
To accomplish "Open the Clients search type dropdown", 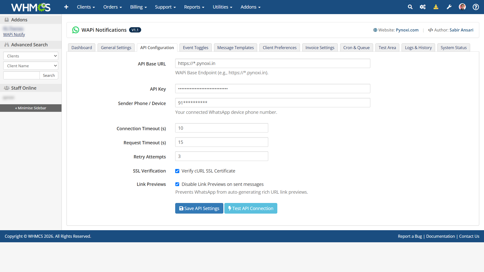I will point(31,56).
